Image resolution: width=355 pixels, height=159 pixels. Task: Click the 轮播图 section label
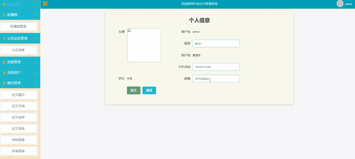tap(12, 15)
